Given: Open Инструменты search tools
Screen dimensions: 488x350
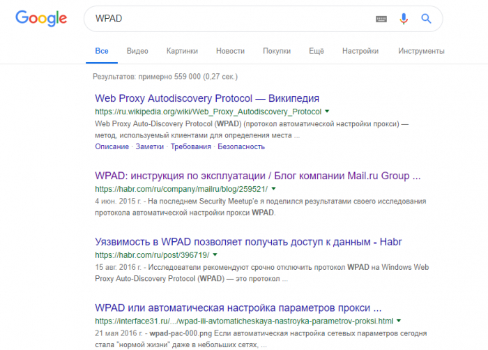Looking at the screenshot, I should (x=421, y=51).
